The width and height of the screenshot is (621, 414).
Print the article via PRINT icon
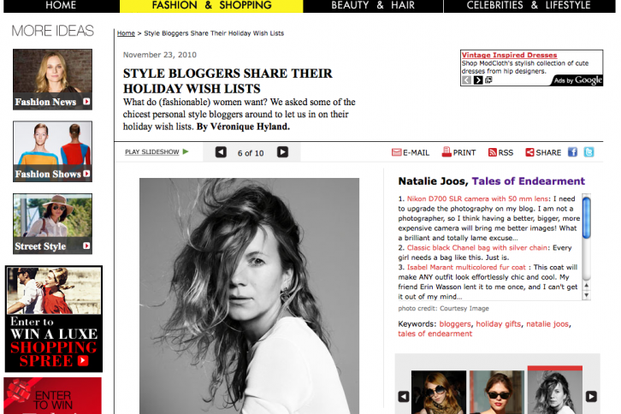447,152
